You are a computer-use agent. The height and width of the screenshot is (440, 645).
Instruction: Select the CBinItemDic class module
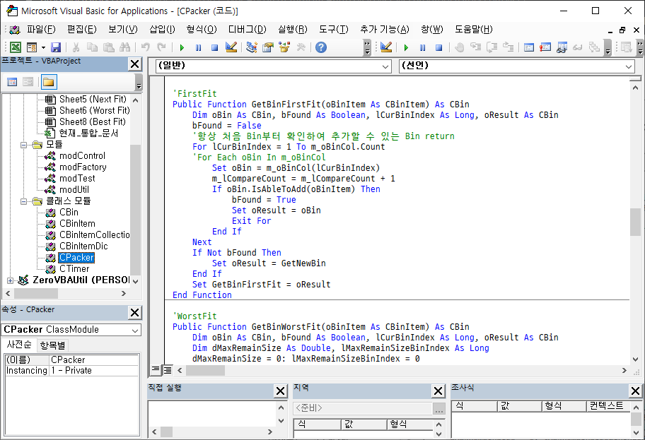pos(83,246)
